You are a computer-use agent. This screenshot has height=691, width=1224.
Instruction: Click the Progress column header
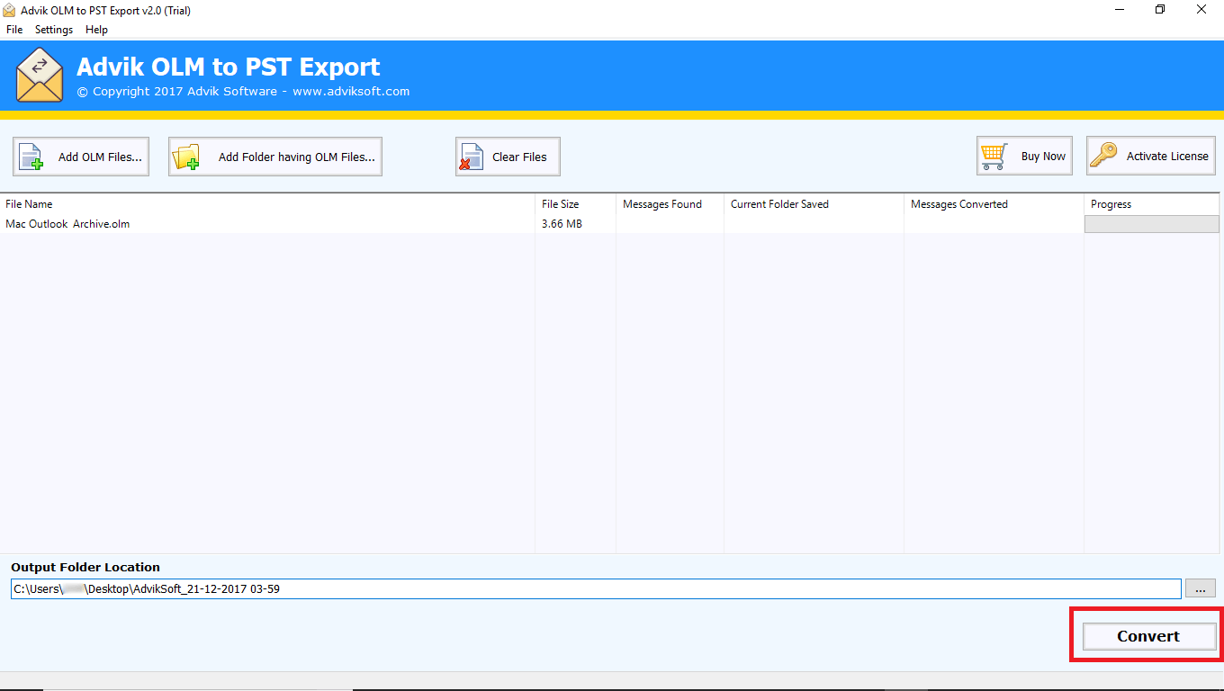[x=1154, y=204]
